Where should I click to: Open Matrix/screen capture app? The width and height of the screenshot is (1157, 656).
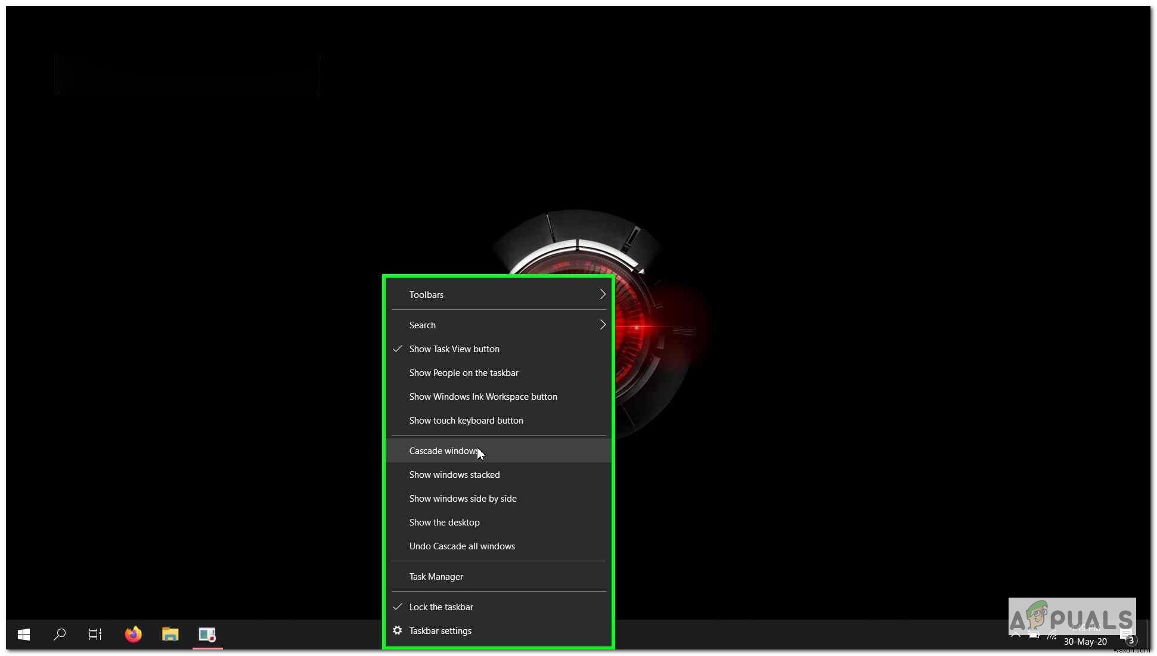click(x=207, y=634)
